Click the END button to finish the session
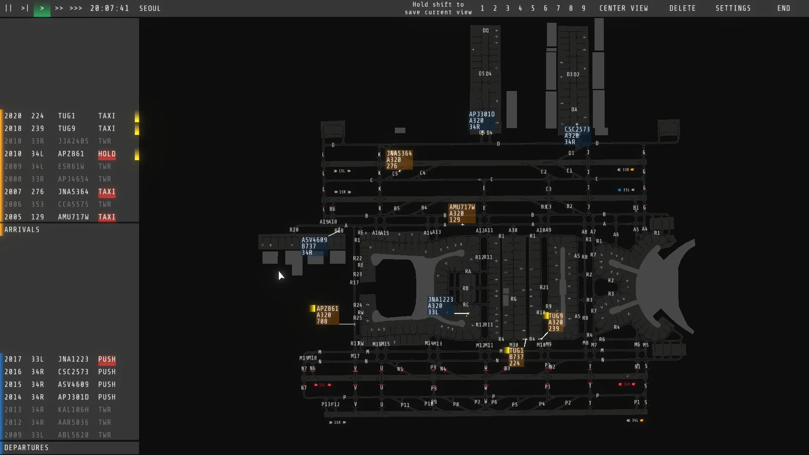 [x=784, y=8]
